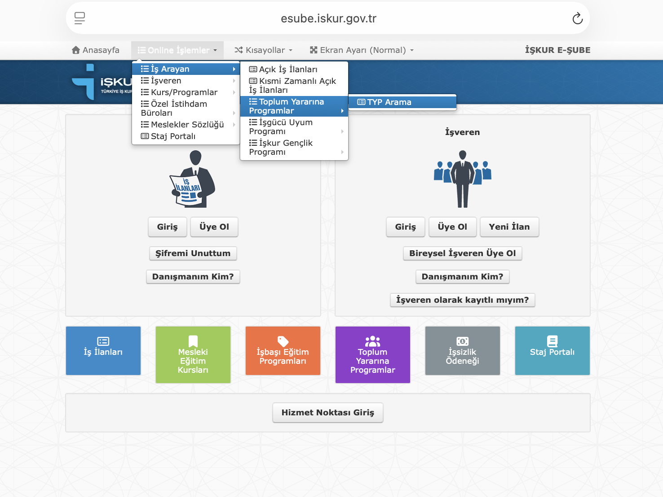Open the Ekran Ayarı (Normal) dropdown

point(362,50)
